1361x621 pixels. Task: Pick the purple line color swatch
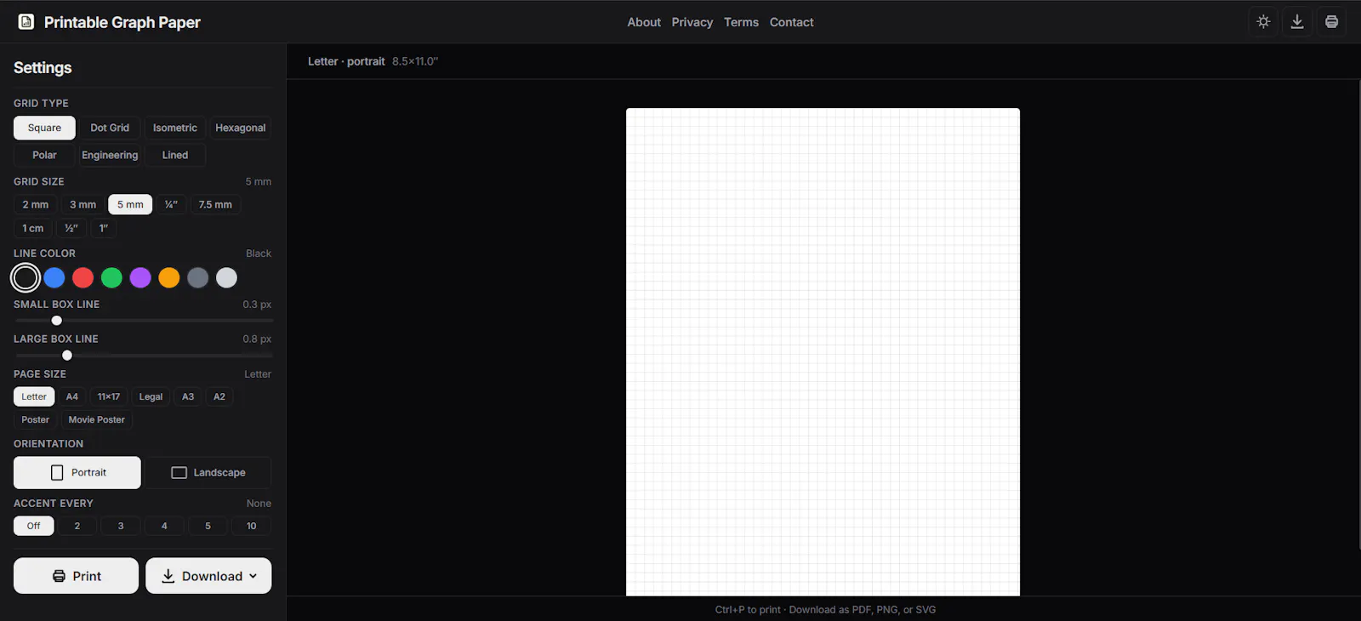[140, 277]
